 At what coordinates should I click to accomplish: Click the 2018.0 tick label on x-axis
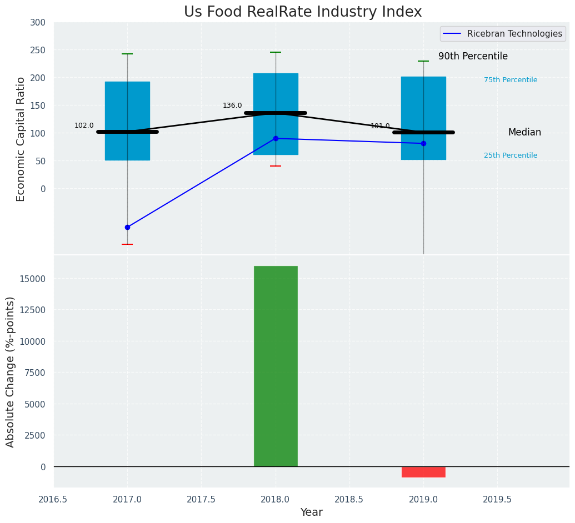coord(276,500)
